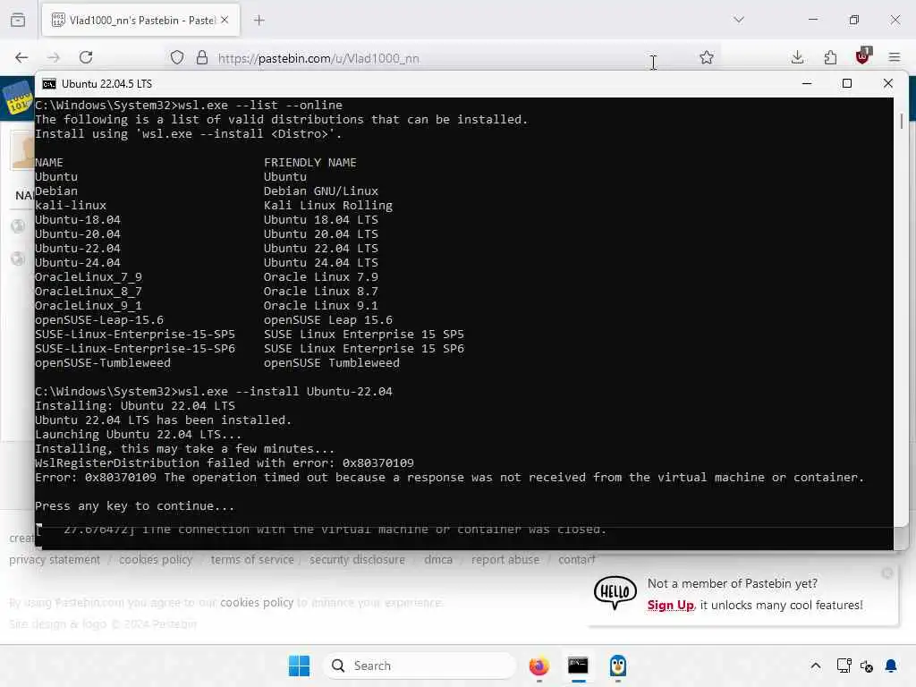Screen dimensions: 916x687
Task: Open the Windows Start menu
Action: (299, 666)
